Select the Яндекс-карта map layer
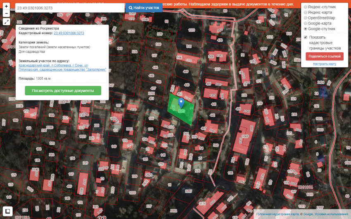Image resolution: width=351 pixels, height=219 pixels. pyautogui.click(x=306, y=12)
